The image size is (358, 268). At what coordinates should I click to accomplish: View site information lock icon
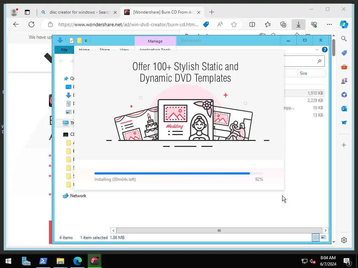click(x=50, y=24)
